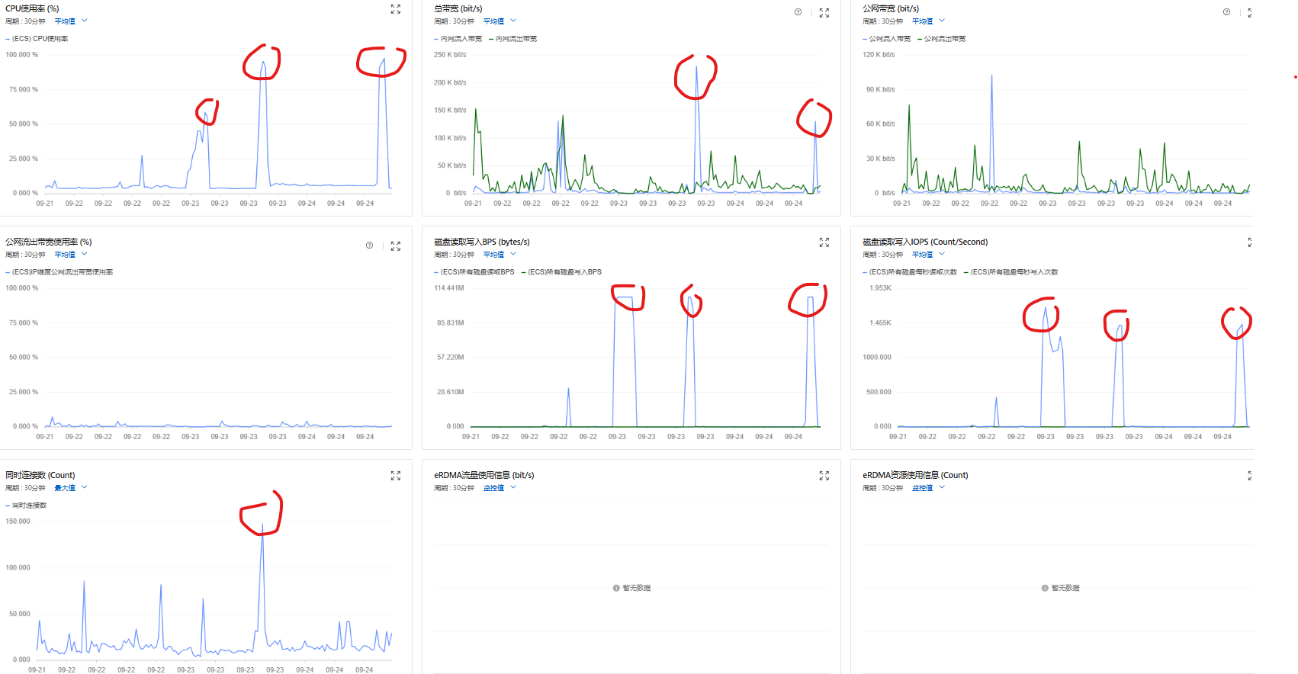Image resolution: width=1298 pixels, height=674 pixels.
Task: Toggle the (ECS) CPU使用率 legend series
Action: [40, 39]
